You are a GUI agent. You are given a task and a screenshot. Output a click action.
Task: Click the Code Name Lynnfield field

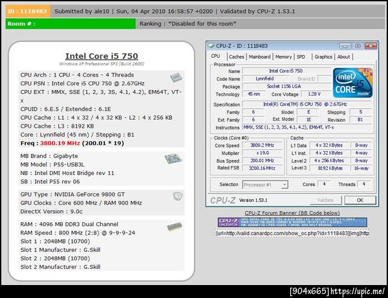tap(264, 78)
